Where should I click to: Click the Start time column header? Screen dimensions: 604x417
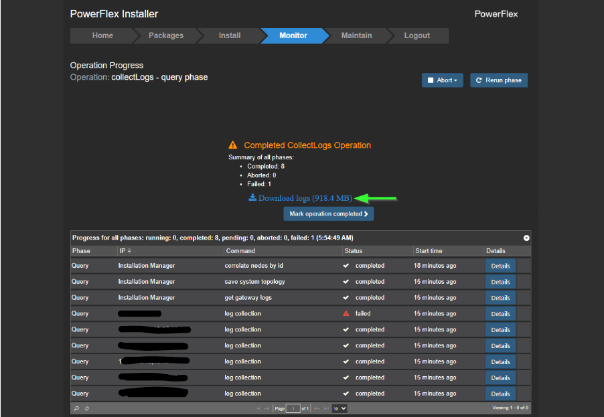tap(429, 251)
